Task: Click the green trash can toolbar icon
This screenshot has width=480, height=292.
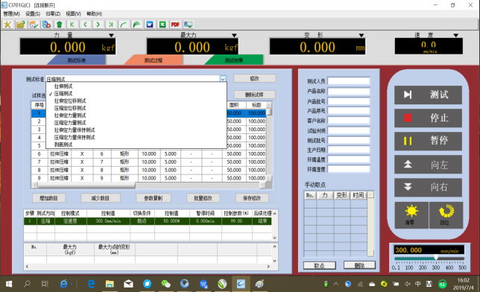Action: click(60, 25)
